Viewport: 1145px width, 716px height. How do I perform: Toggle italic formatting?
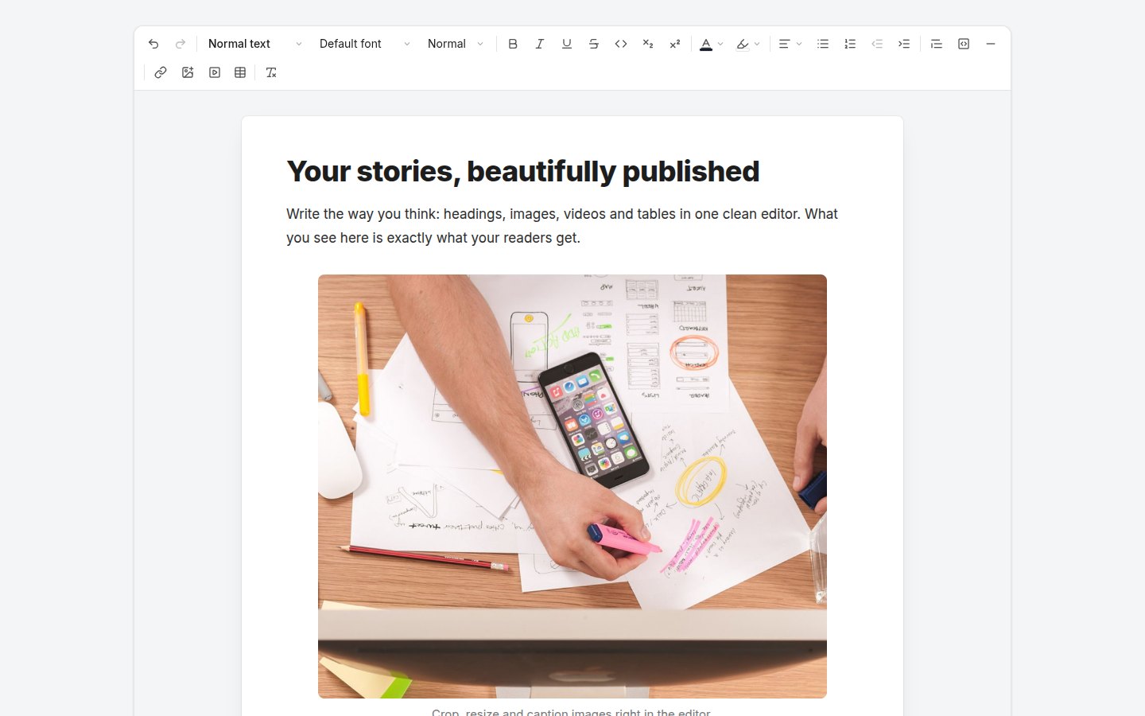pyautogui.click(x=540, y=44)
